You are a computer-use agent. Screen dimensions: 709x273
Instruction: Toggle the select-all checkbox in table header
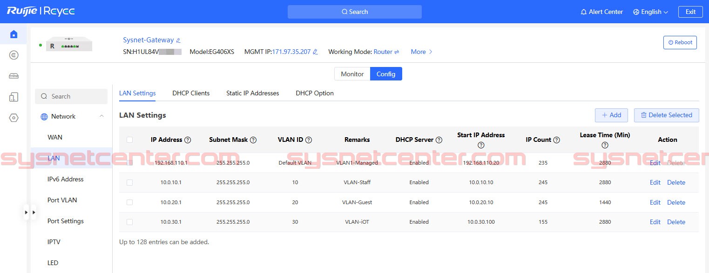[129, 140]
